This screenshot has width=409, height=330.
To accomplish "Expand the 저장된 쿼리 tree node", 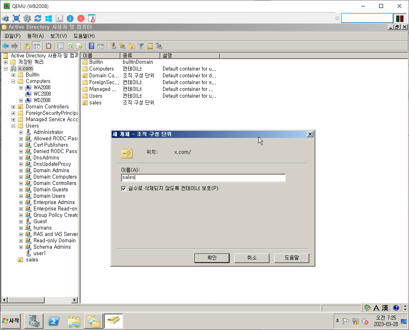I will point(6,62).
